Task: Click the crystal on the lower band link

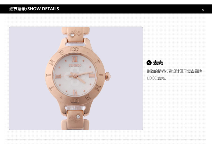Action: pos(78,117)
